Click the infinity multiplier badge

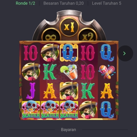point(51,35)
